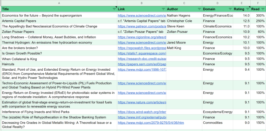Select column C header
The height and width of the screenshot is (131, 266).
(184, 3)
